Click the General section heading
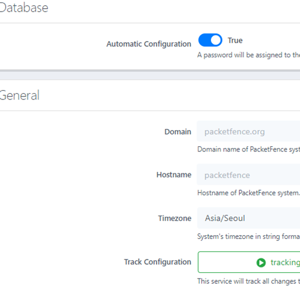300x289 pixels. click(20, 95)
